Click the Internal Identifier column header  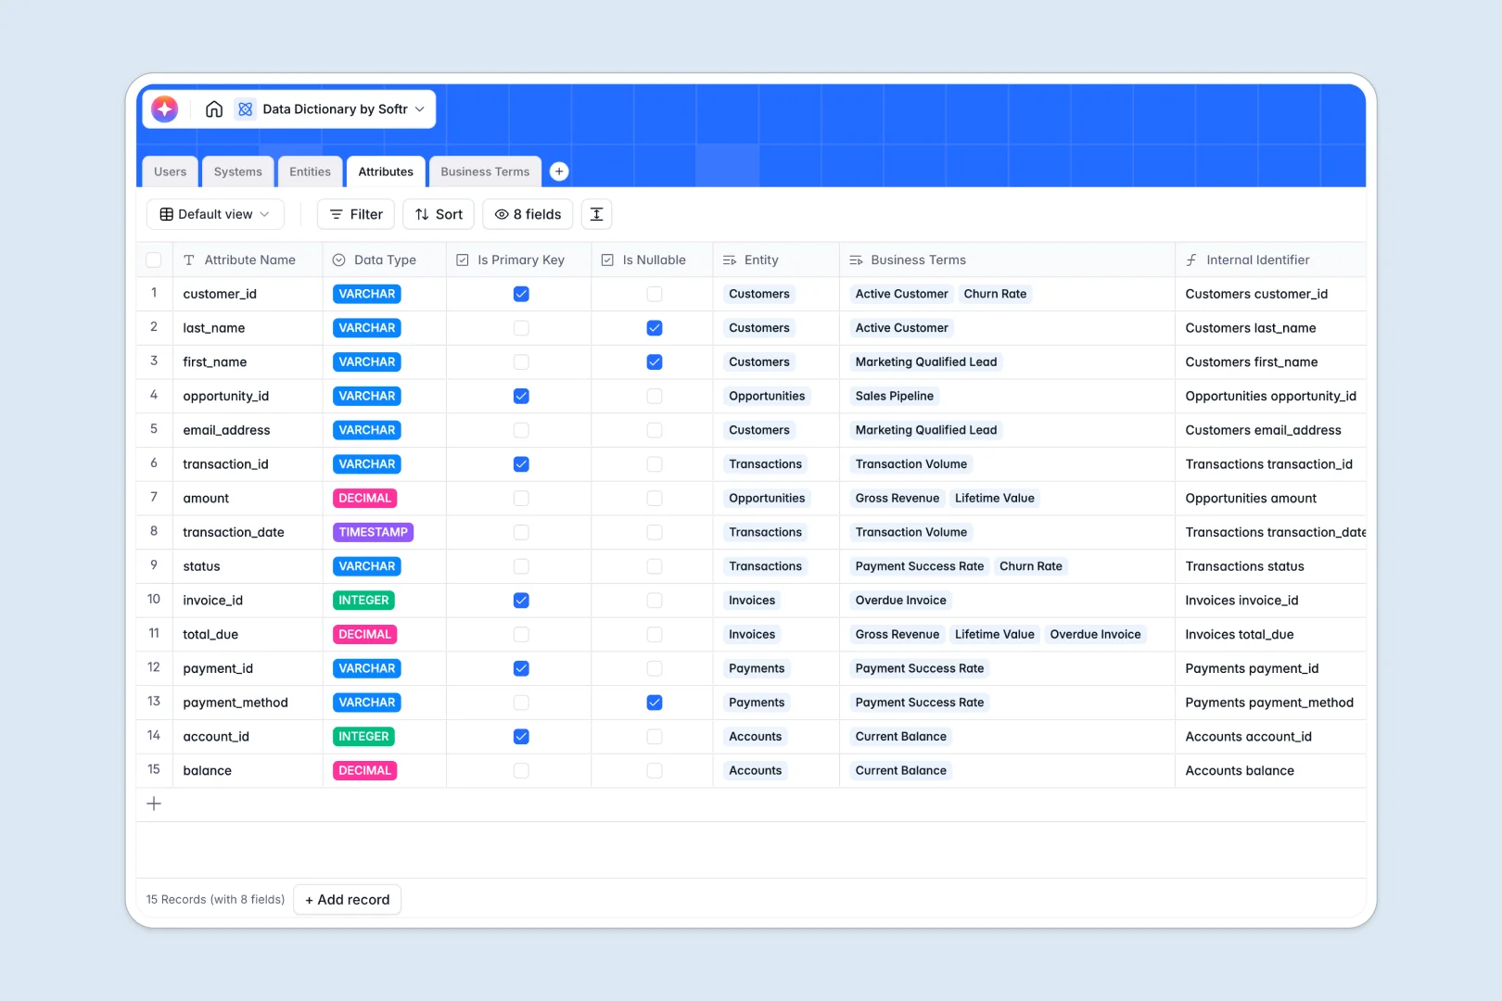pos(1270,260)
